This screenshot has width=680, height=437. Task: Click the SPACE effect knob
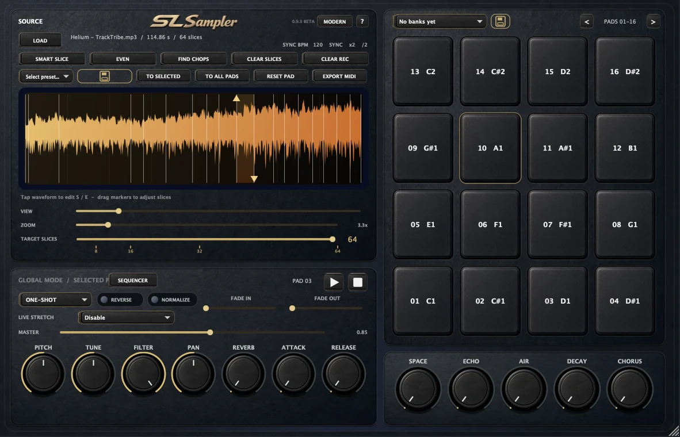[x=418, y=388]
